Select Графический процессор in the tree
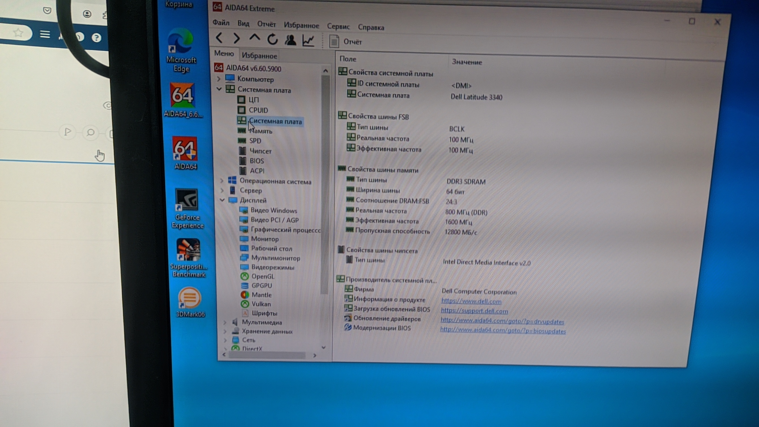 280,229
